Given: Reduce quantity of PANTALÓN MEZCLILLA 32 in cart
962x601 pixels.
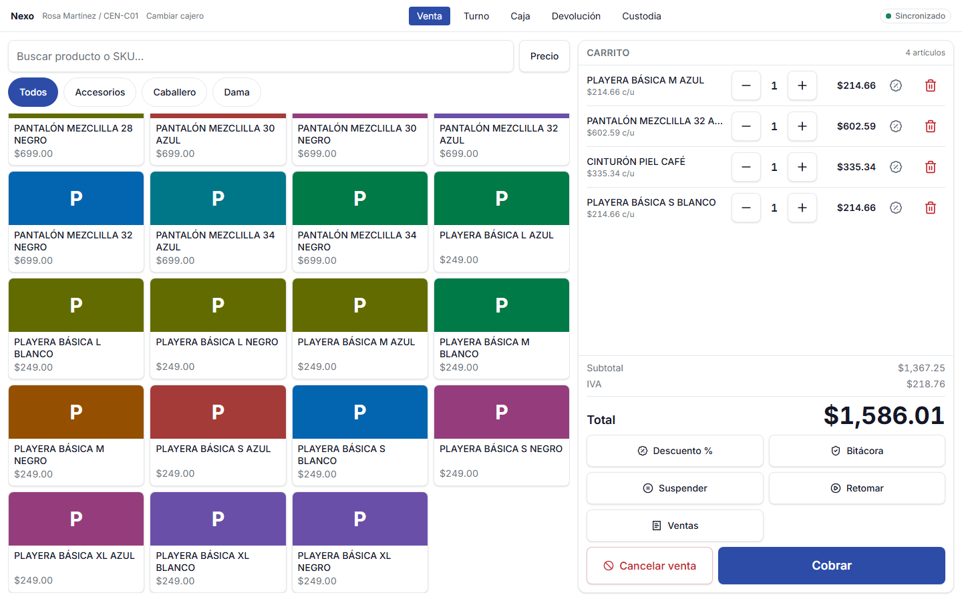Looking at the screenshot, I should (x=746, y=126).
